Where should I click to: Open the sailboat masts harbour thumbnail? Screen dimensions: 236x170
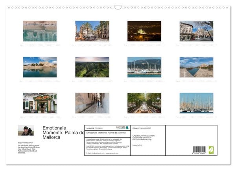[196, 103]
